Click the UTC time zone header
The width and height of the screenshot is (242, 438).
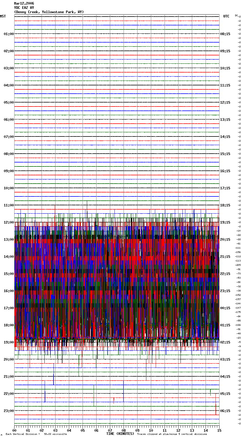(x=226, y=16)
